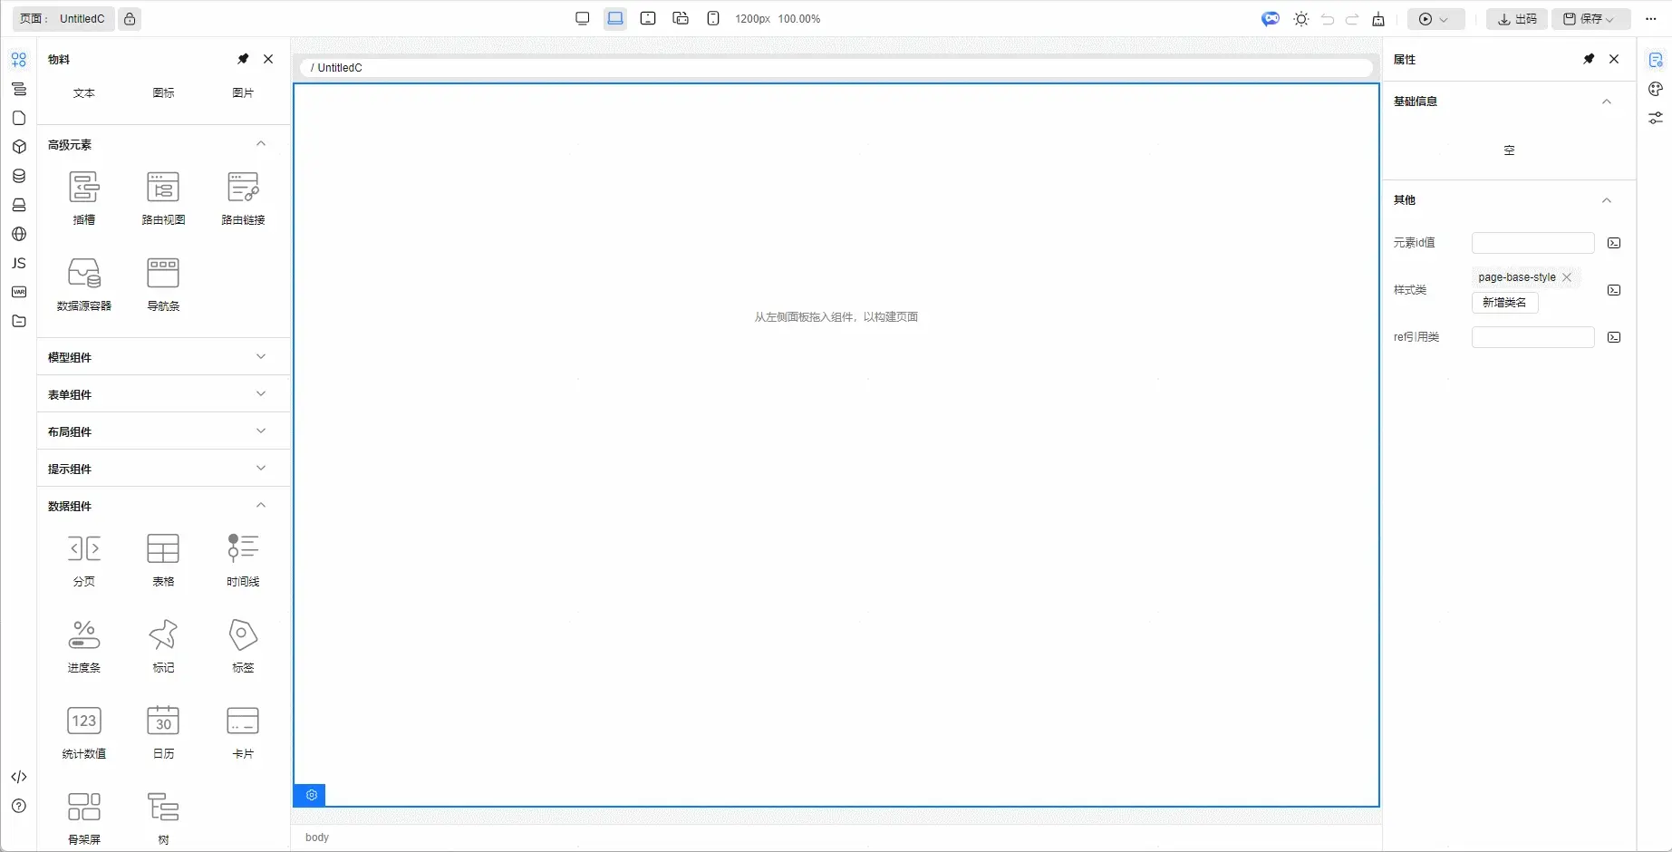Open code binding for 样式类
1672x852 pixels.
pyautogui.click(x=1614, y=290)
